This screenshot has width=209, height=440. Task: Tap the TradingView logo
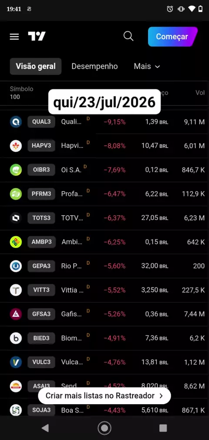pyautogui.click(x=37, y=36)
